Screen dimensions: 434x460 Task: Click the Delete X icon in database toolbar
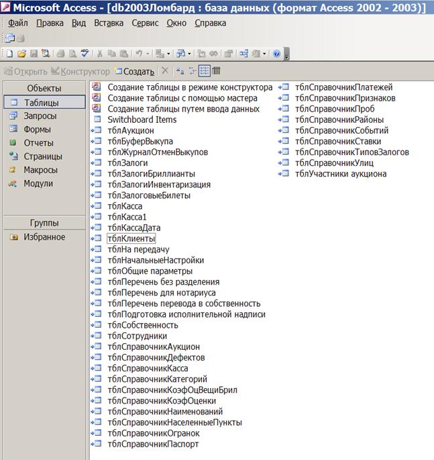(165, 71)
